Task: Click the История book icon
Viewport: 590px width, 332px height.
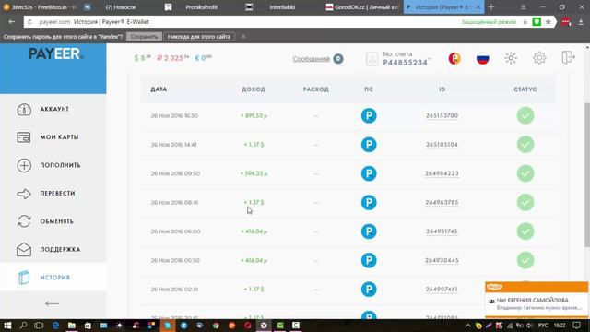Action: coord(24,278)
